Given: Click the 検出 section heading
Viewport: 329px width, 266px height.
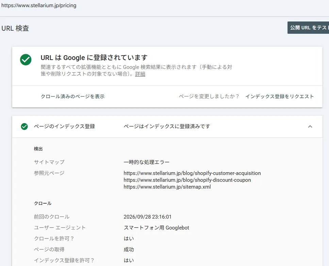Looking at the screenshot, I should 38,149.
